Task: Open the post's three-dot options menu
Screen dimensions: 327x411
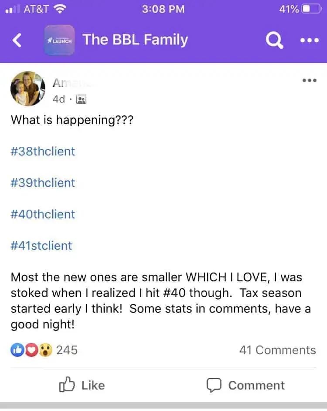Action: (309, 80)
